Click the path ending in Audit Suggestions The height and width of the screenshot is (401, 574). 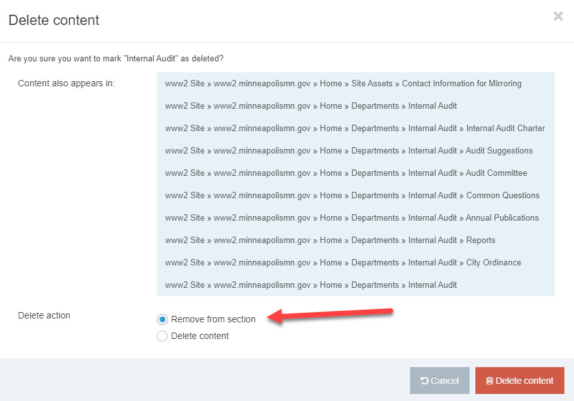[x=348, y=150]
